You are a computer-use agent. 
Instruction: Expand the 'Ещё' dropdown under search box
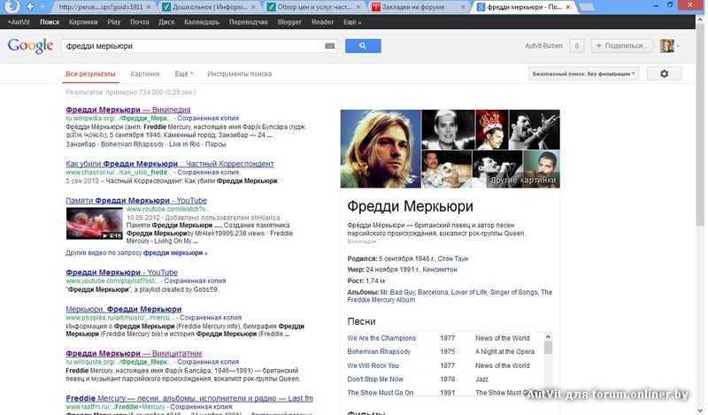(x=183, y=74)
